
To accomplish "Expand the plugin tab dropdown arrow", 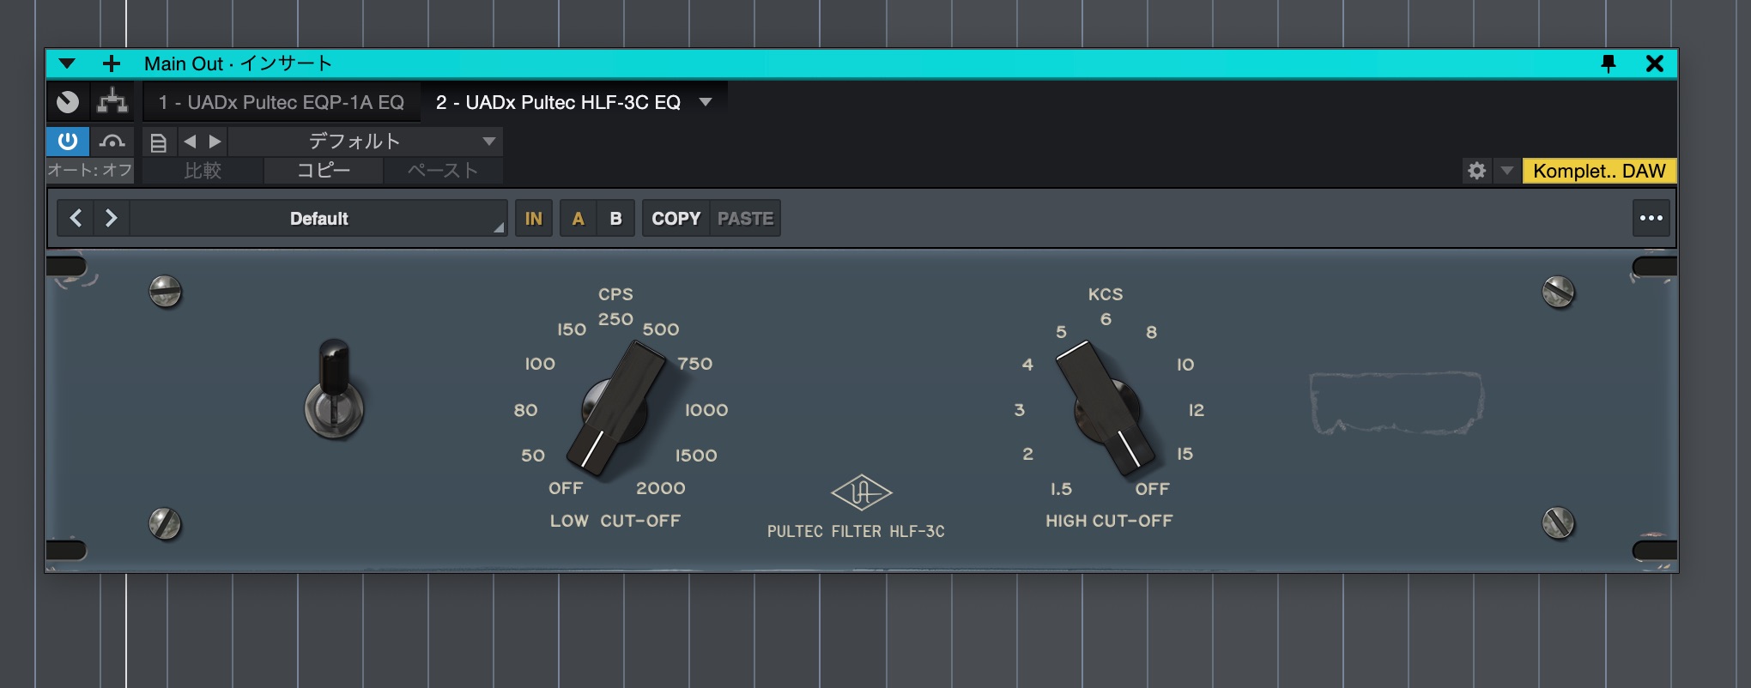I will (706, 102).
